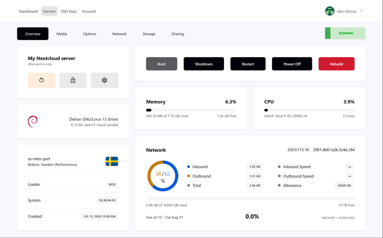Click the 38/62 % donut center text
383x238 pixels.
click(x=163, y=177)
